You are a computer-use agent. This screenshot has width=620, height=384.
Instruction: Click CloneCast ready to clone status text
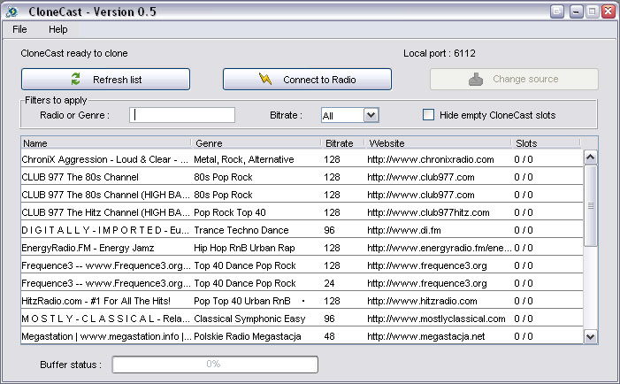tap(74, 53)
